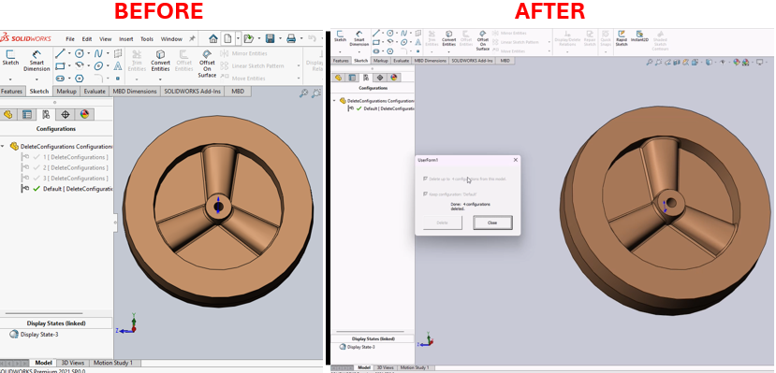776x373 pixels.
Task: Select Default configuration in AFTER tree
Action: tap(381, 108)
